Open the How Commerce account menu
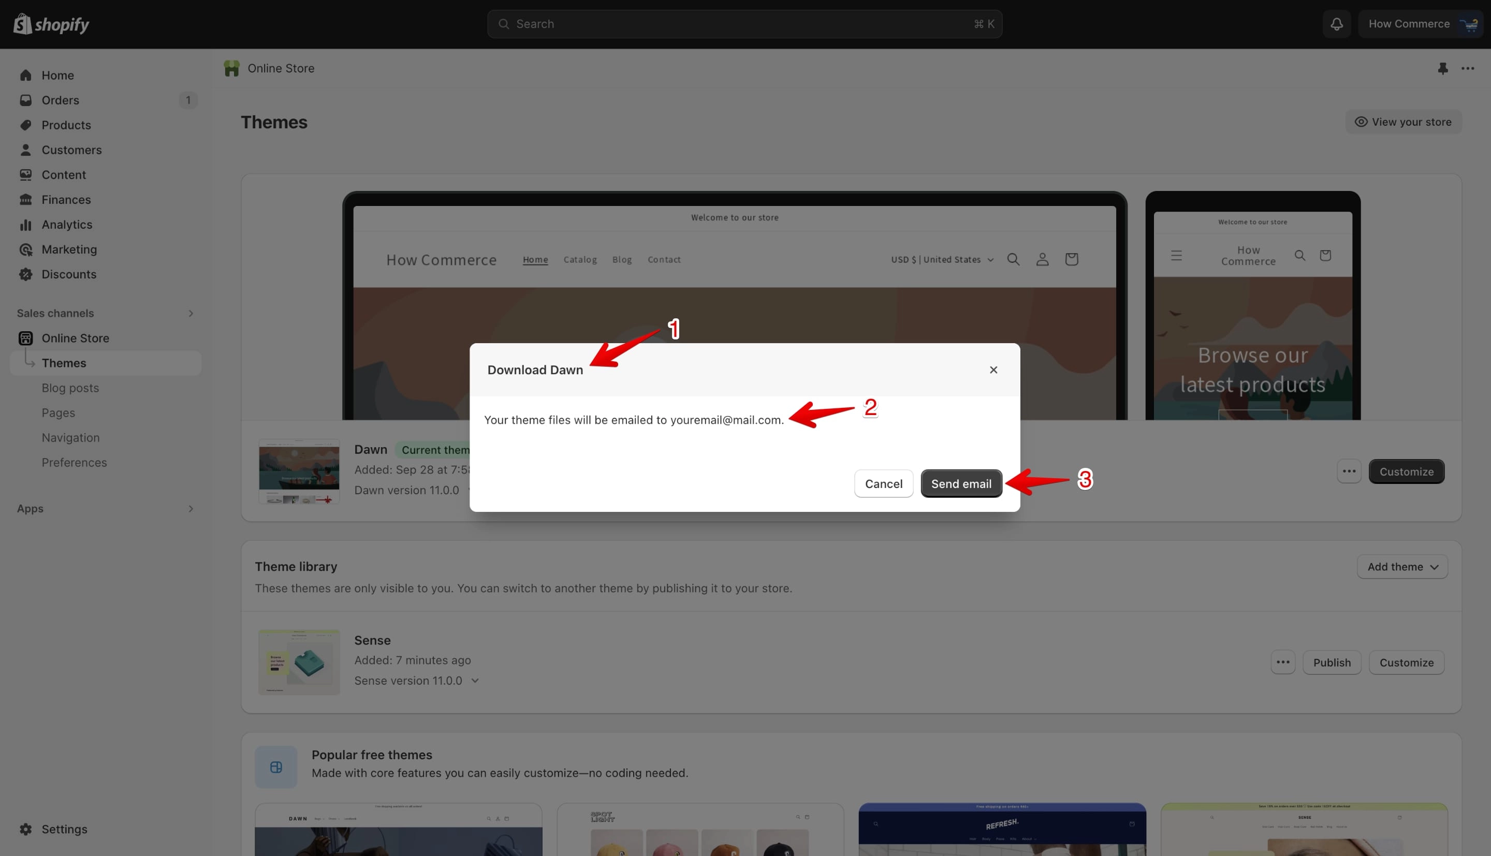 pyautogui.click(x=1421, y=24)
